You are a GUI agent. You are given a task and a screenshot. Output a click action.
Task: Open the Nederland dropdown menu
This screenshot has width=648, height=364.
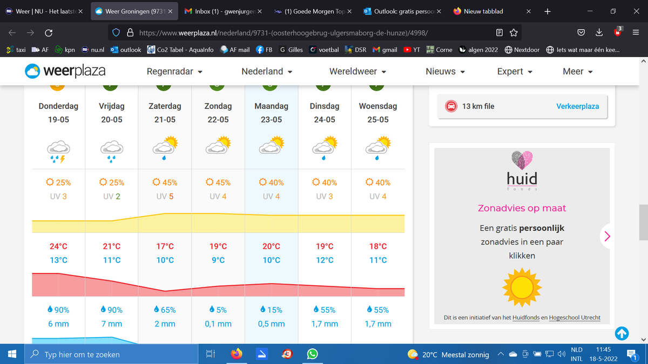coord(267,71)
